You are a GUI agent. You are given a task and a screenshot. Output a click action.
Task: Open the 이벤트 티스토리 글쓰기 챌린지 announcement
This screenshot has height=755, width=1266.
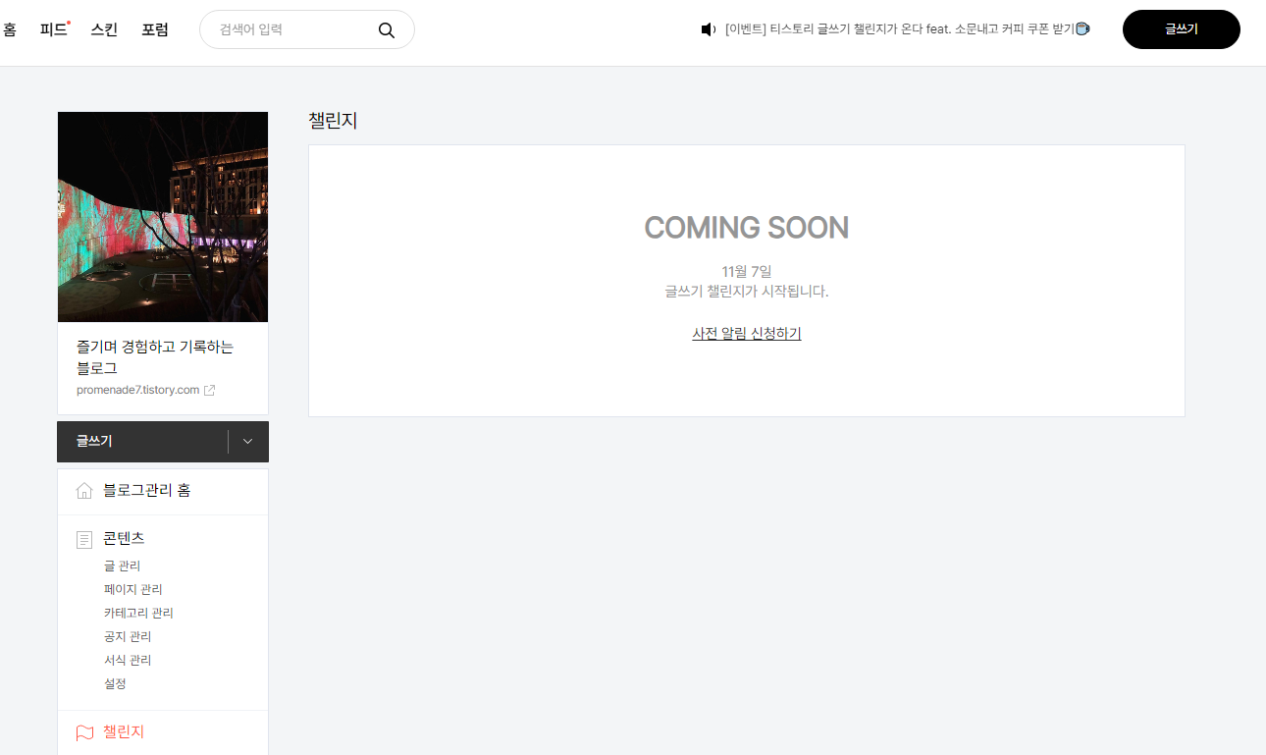(x=907, y=29)
